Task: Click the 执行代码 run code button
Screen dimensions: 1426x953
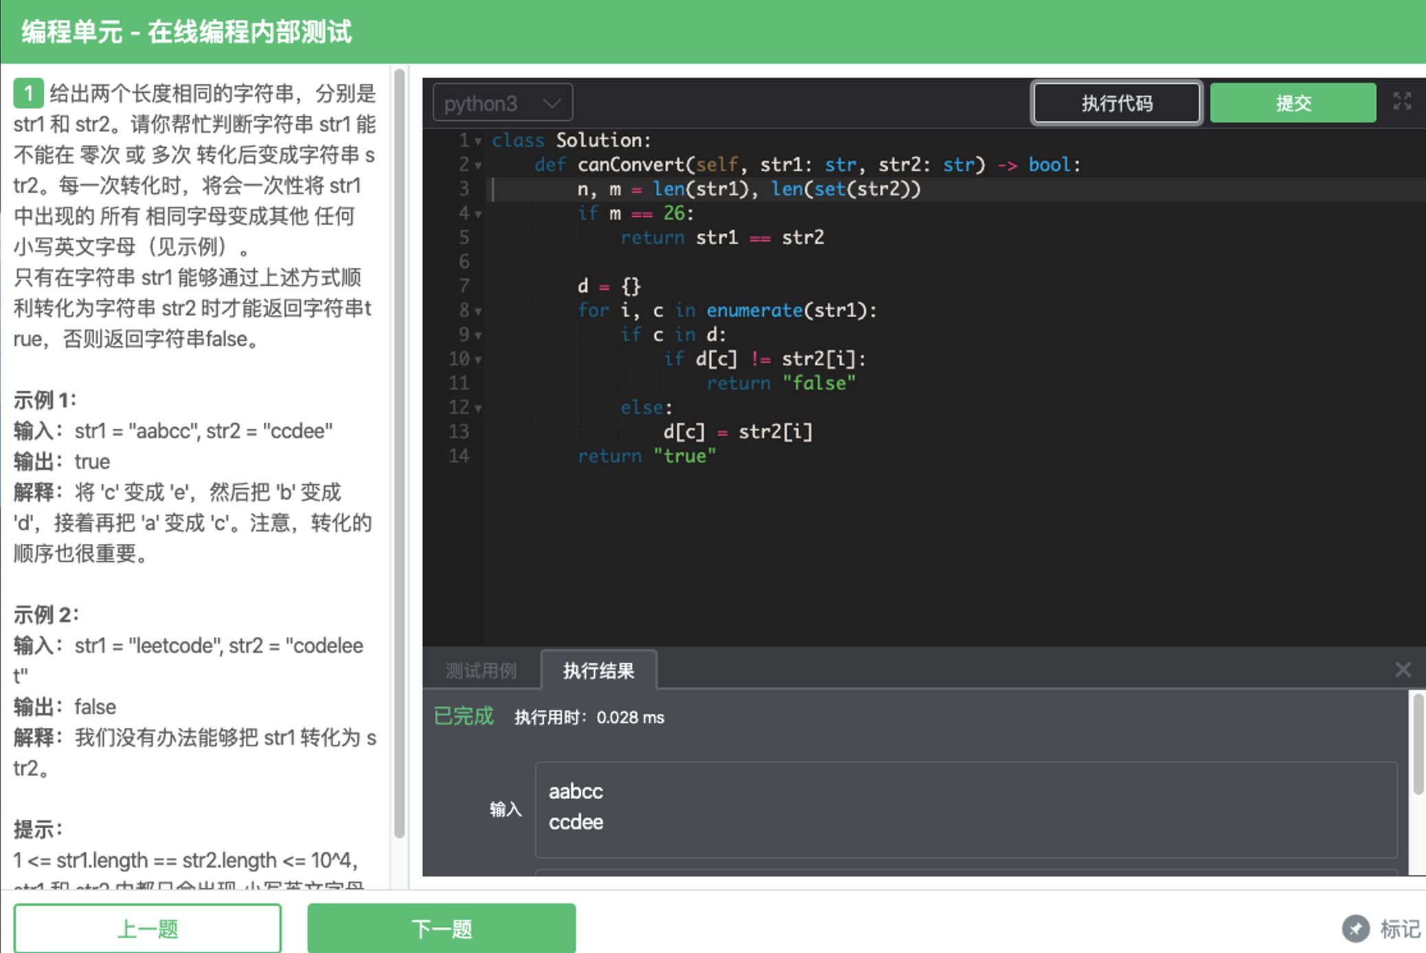Action: 1116,103
